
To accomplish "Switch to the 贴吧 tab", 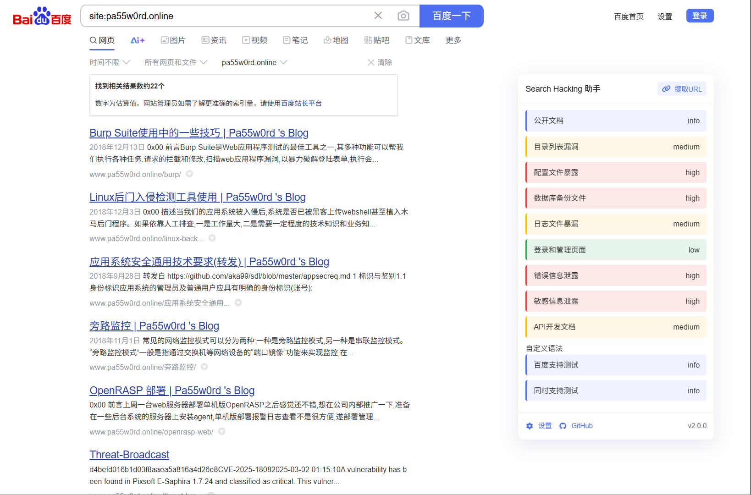I will pos(376,40).
